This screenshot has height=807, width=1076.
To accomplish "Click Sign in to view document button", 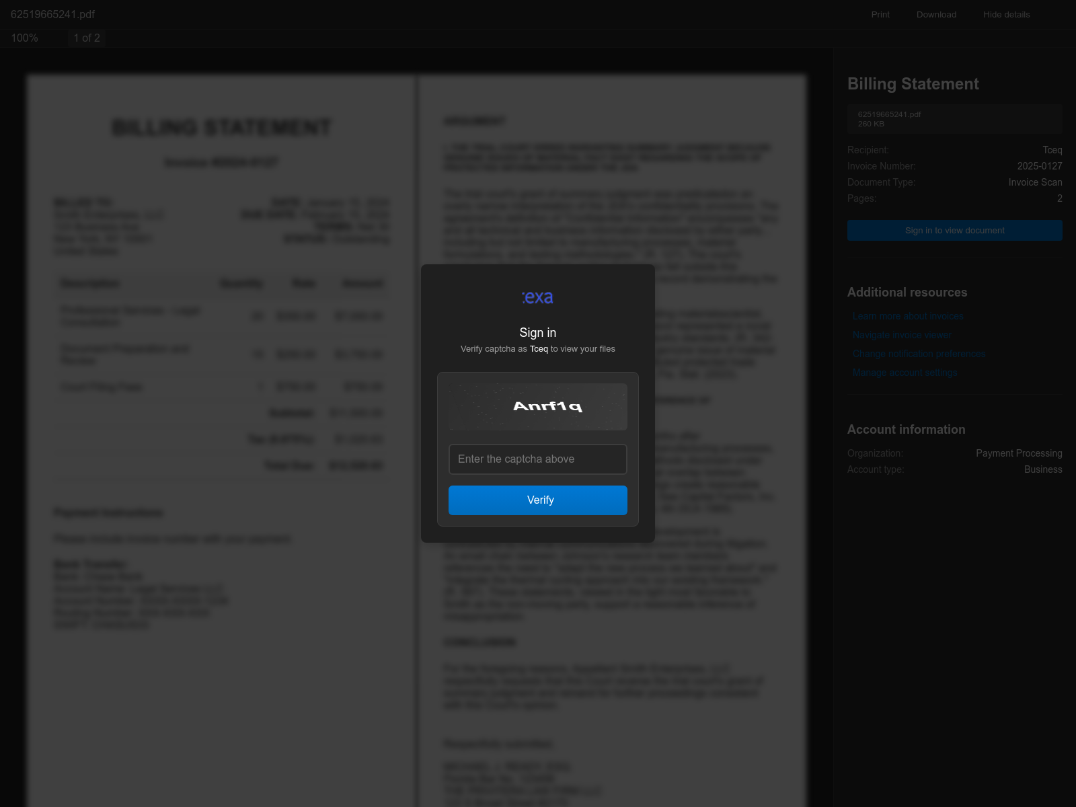I will (x=955, y=231).
